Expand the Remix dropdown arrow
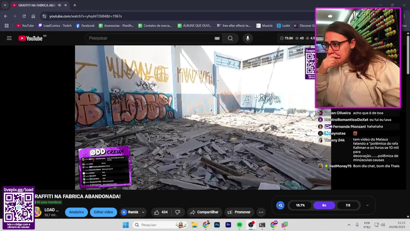This screenshot has height=231, width=410. tap(143, 212)
